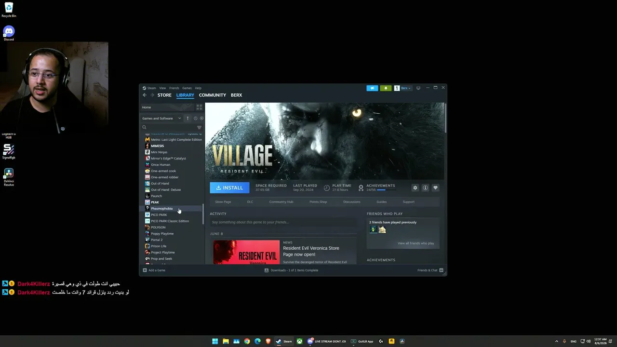Open File Explorer from taskbar
This screenshot has height=347, width=617.
pos(226,341)
